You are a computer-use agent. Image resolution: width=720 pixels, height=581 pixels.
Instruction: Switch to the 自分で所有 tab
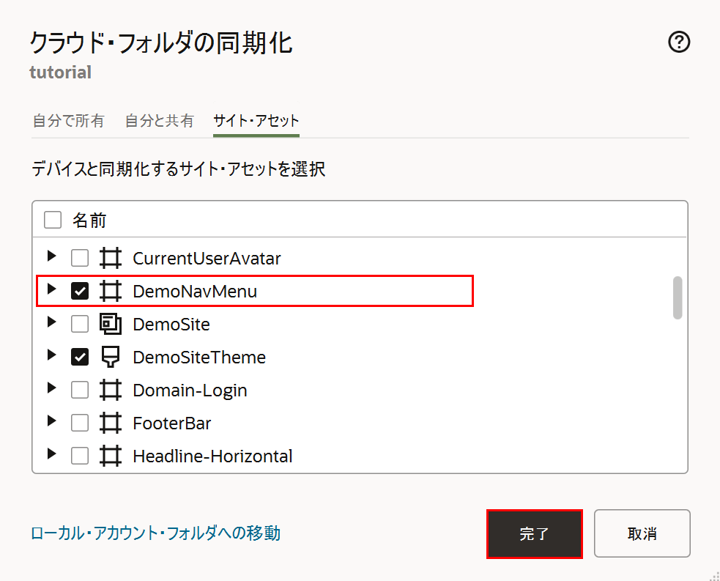point(69,121)
